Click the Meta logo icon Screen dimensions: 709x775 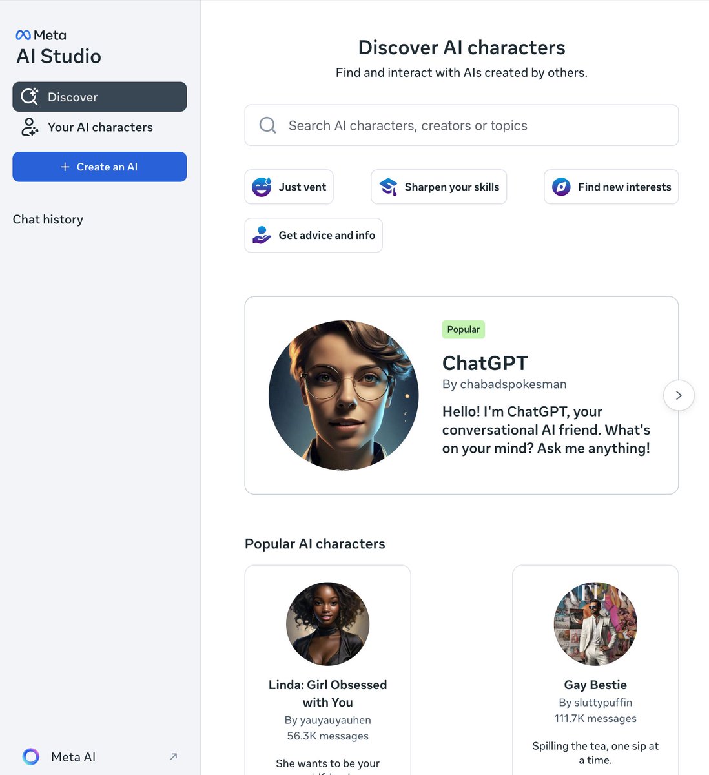click(x=23, y=36)
